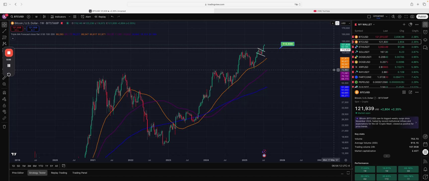Collapse the indicator legend chevron
Screen dimensions: 429x181
pos(13,38)
